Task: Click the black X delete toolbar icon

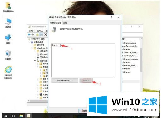Action: click(46, 34)
